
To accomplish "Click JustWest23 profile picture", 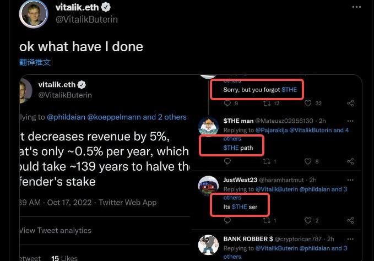I will coord(209,186).
